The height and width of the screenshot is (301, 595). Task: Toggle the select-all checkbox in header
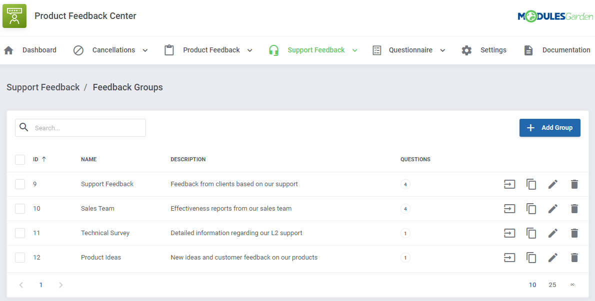click(x=19, y=159)
